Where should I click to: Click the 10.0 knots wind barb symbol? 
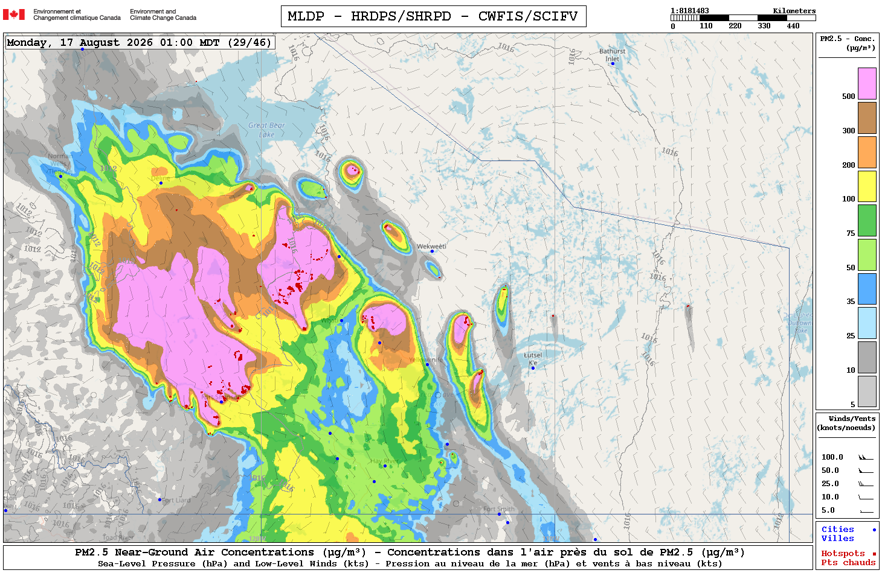(866, 497)
